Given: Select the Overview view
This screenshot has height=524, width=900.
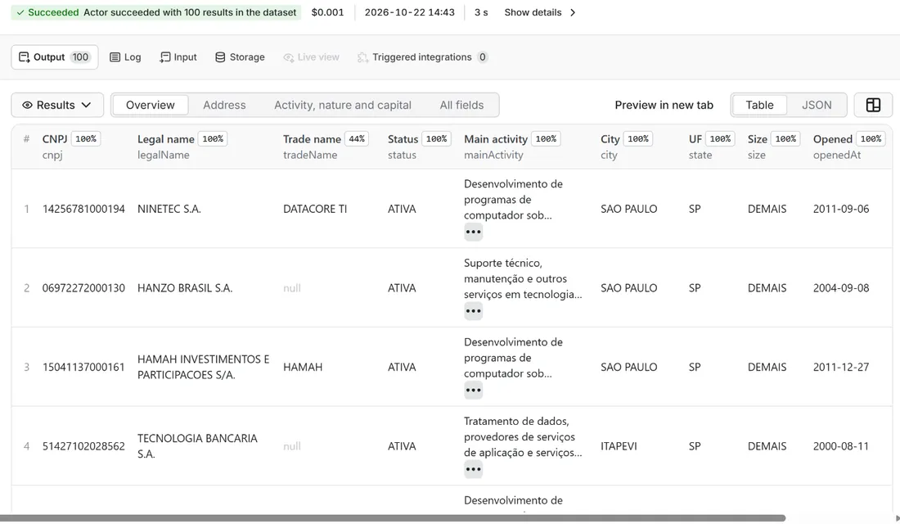Looking at the screenshot, I should coord(151,105).
